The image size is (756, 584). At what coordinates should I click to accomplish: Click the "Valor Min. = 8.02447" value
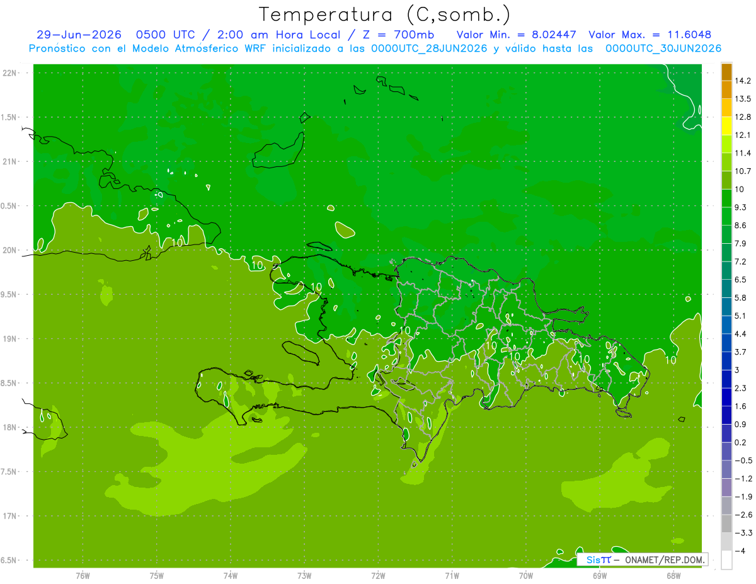[515, 35]
